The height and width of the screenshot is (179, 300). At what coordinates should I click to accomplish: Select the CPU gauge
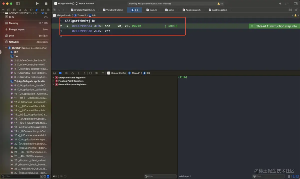pyautogui.click(x=26, y=17)
